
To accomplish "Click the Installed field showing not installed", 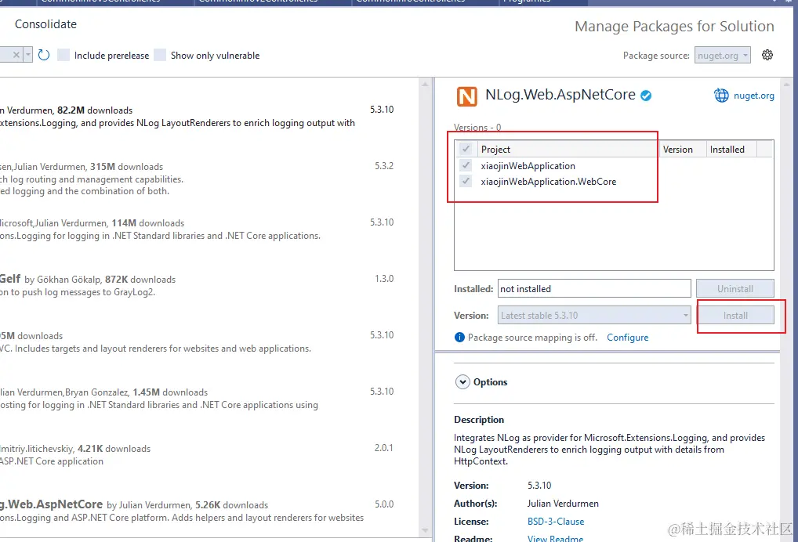I will coord(594,289).
